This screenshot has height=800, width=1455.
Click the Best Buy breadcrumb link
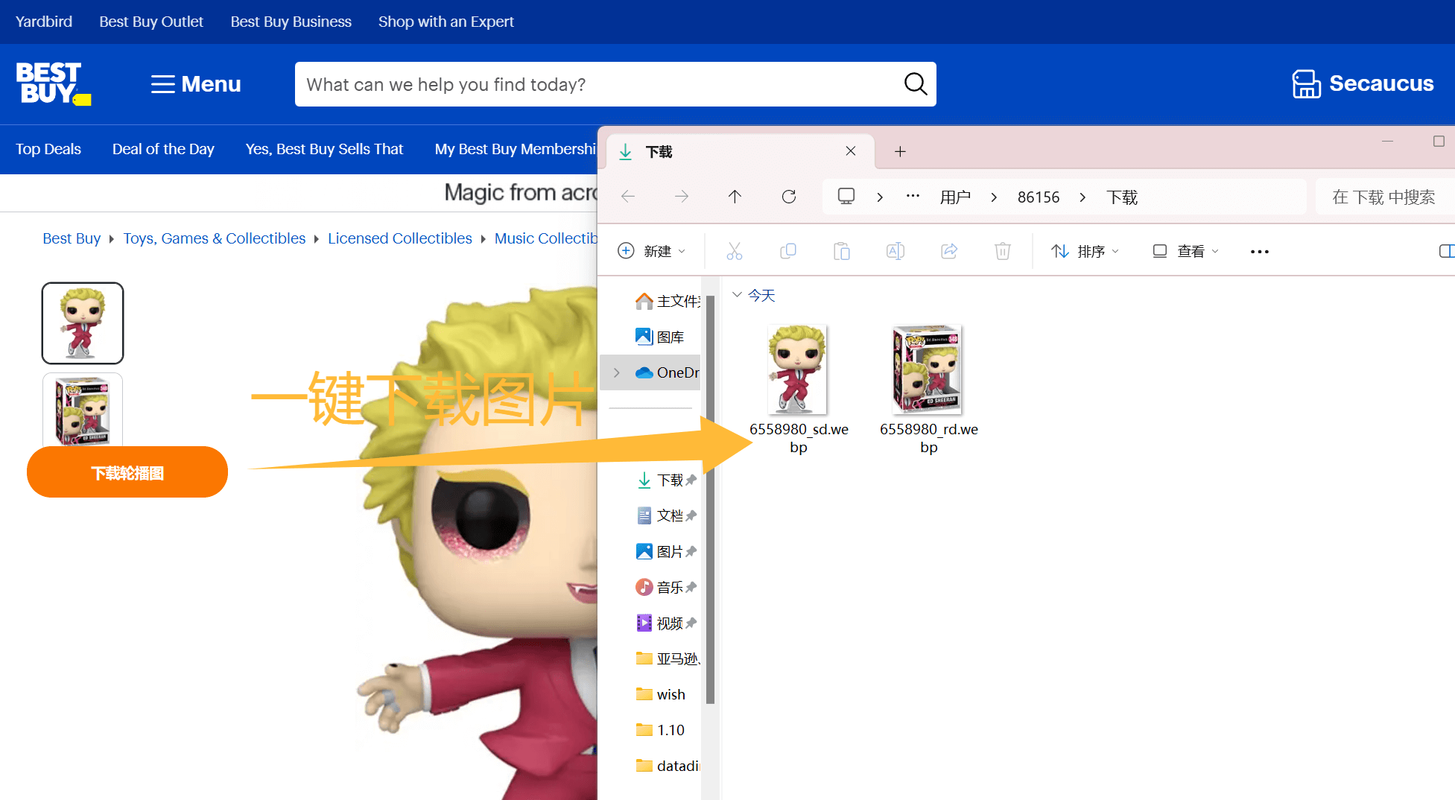point(72,238)
